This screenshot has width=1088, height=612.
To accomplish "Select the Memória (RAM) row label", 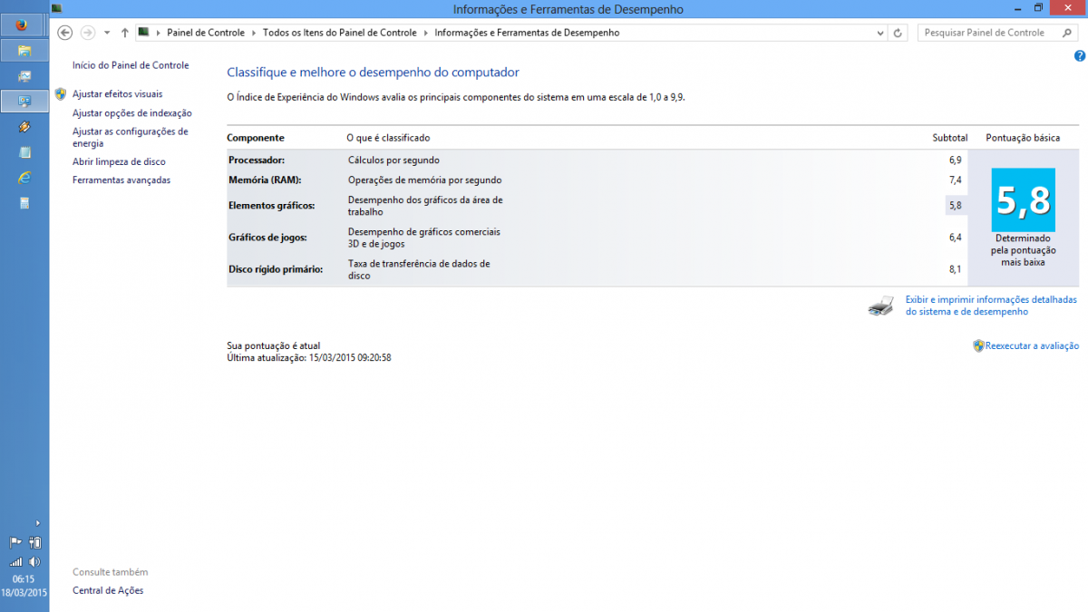I will point(265,180).
